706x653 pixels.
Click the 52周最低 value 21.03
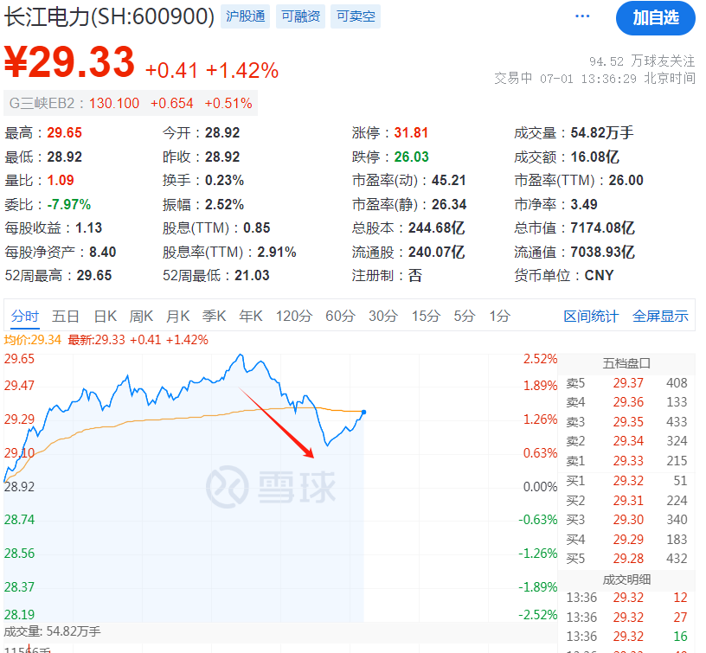pyautogui.click(x=252, y=275)
